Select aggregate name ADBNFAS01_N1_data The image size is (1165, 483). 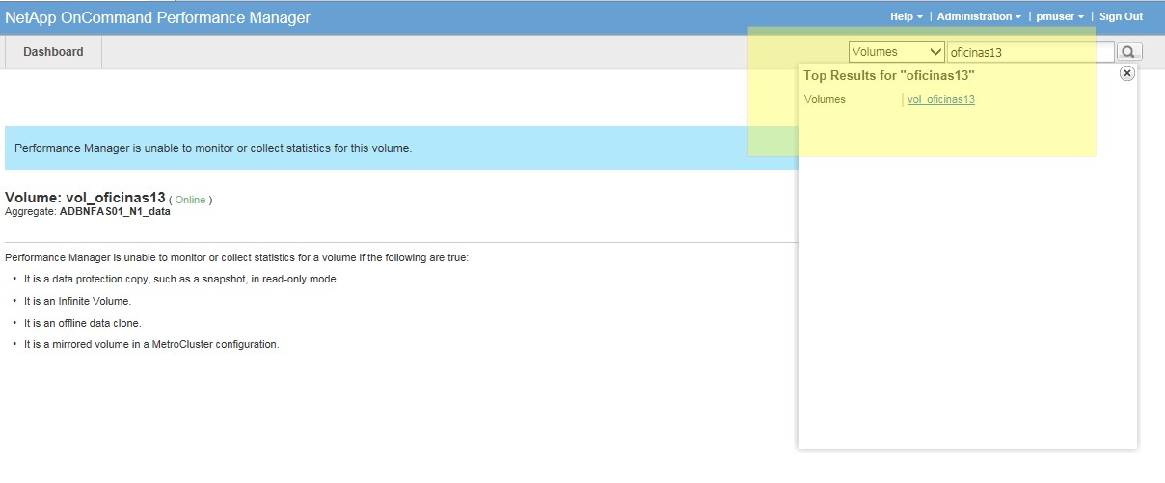click(115, 211)
